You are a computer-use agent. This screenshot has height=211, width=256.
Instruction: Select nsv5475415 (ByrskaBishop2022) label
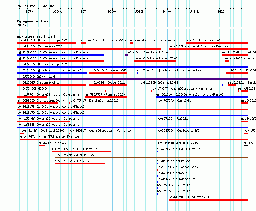click(93, 100)
